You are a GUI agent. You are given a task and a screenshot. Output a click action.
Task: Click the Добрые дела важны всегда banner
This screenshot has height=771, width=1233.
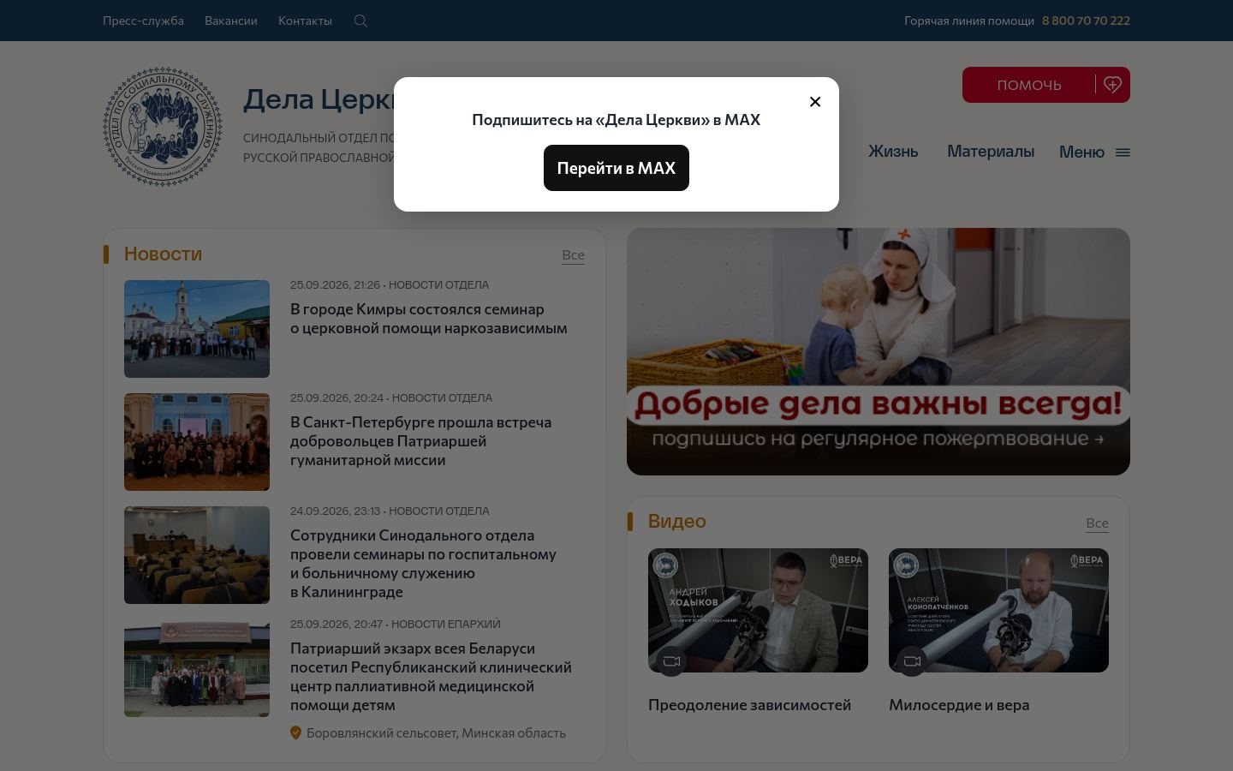coord(879,351)
